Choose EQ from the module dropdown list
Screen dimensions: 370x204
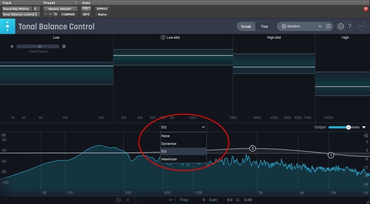[x=183, y=151]
